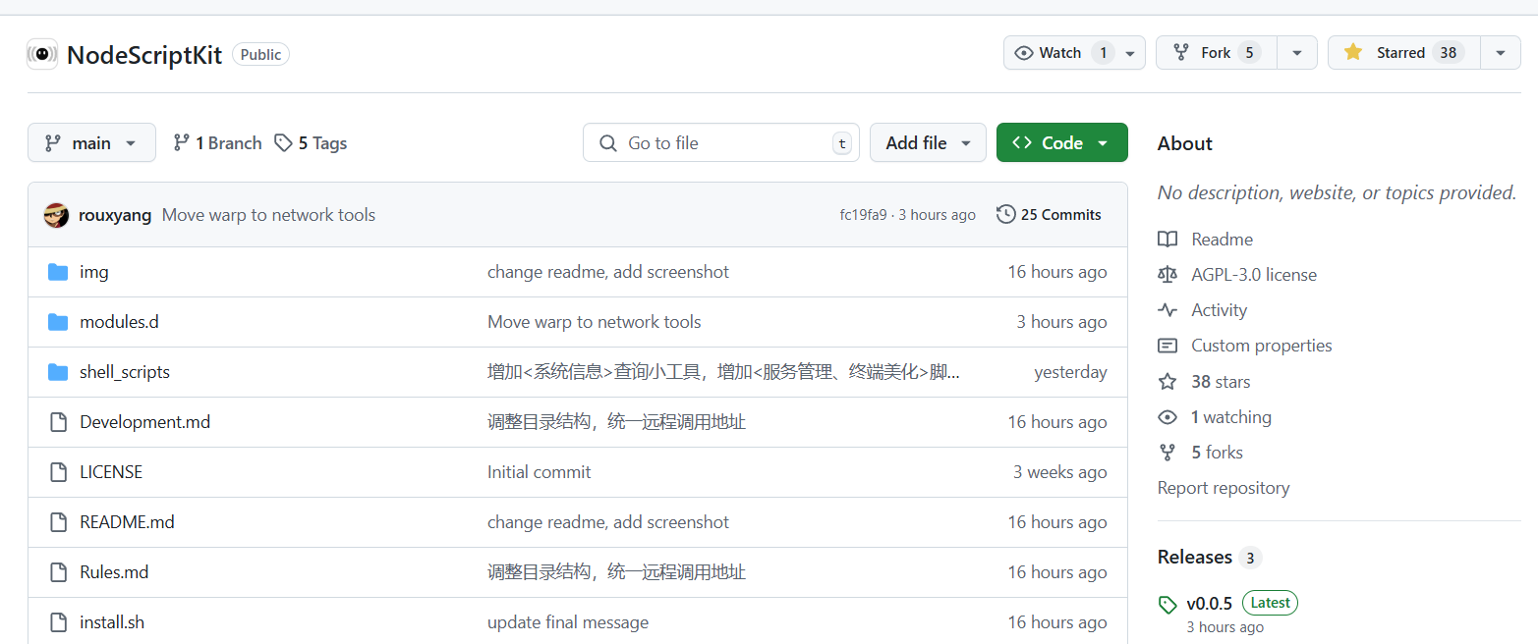
Task: Open the README.md file name
Action: pos(127,522)
